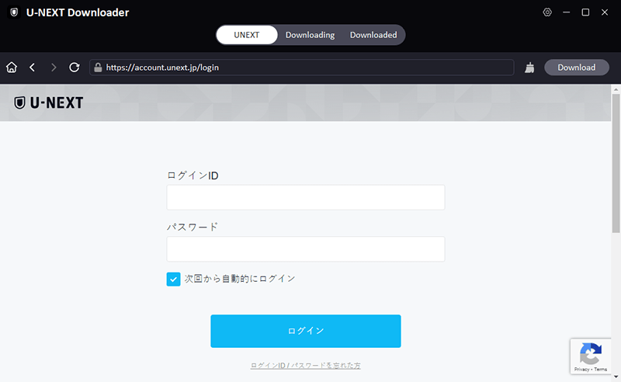Switch to the UNEXT tab
The image size is (621, 382).
point(246,35)
